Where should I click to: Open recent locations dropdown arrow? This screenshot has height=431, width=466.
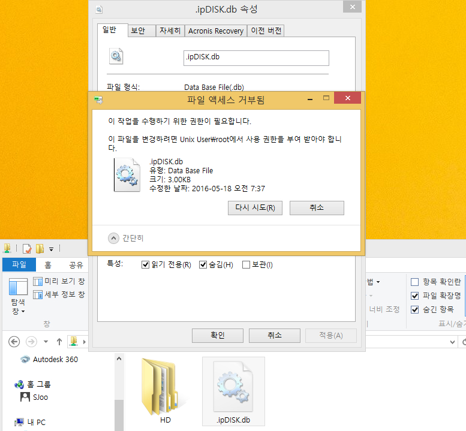pos(46,342)
